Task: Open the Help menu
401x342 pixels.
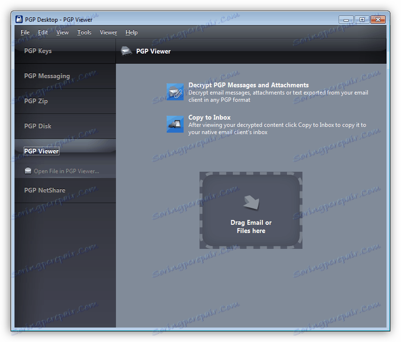Action: coord(131,32)
